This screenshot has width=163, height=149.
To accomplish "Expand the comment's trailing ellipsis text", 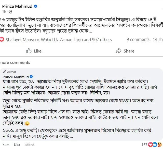I will pyautogui.click(x=71, y=137).
